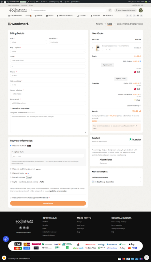Open Facebook link in header social icons

127,15
